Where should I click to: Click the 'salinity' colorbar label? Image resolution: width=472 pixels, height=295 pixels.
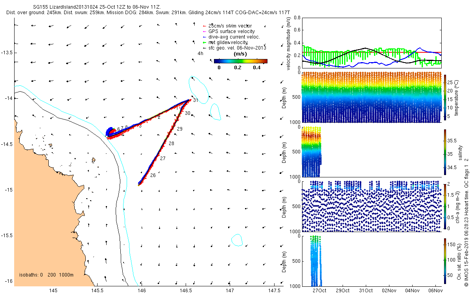(461, 152)
